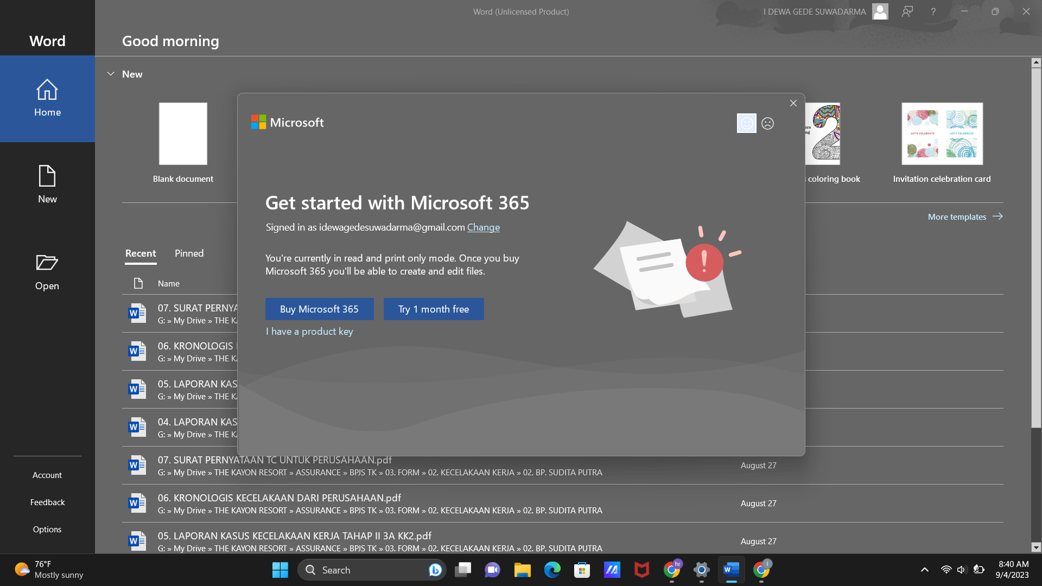Close the Microsoft 365 dialog
This screenshot has width=1042, height=586.
click(793, 103)
